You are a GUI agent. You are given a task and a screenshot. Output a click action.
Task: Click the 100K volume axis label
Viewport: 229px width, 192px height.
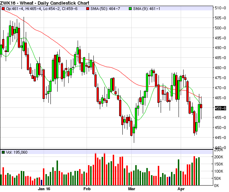(x=219, y=171)
